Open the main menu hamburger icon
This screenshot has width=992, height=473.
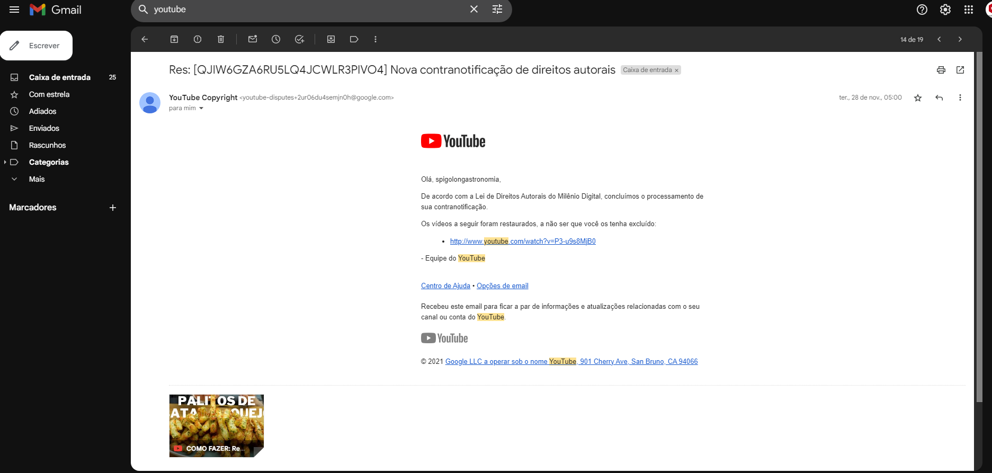tap(14, 10)
